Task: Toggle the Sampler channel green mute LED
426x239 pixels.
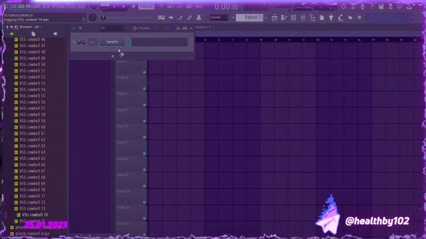Action: click(x=74, y=42)
